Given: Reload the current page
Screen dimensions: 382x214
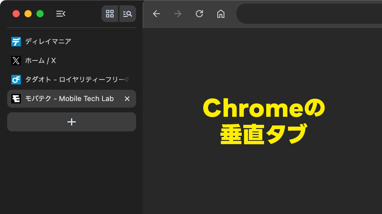Looking at the screenshot, I should click(x=199, y=14).
